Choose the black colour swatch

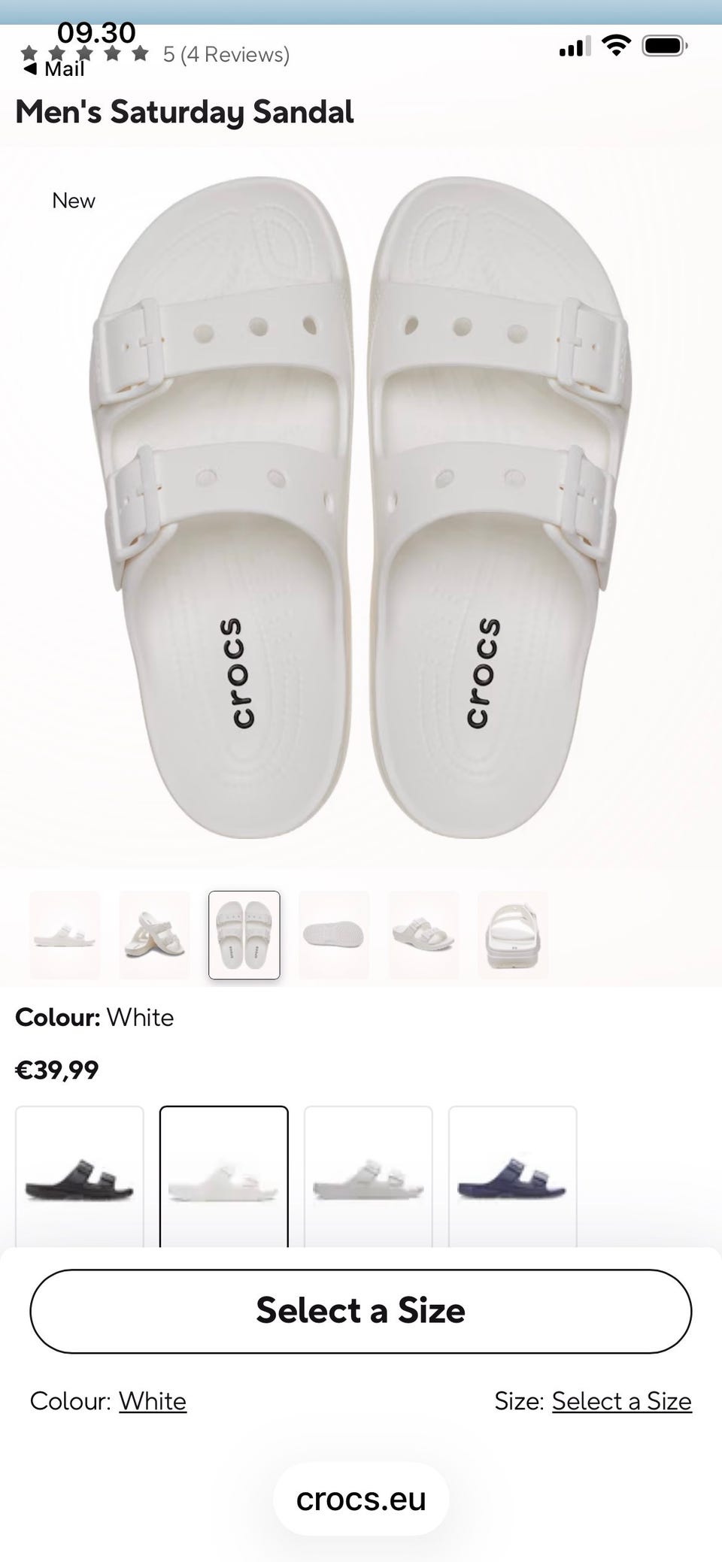(x=80, y=1176)
